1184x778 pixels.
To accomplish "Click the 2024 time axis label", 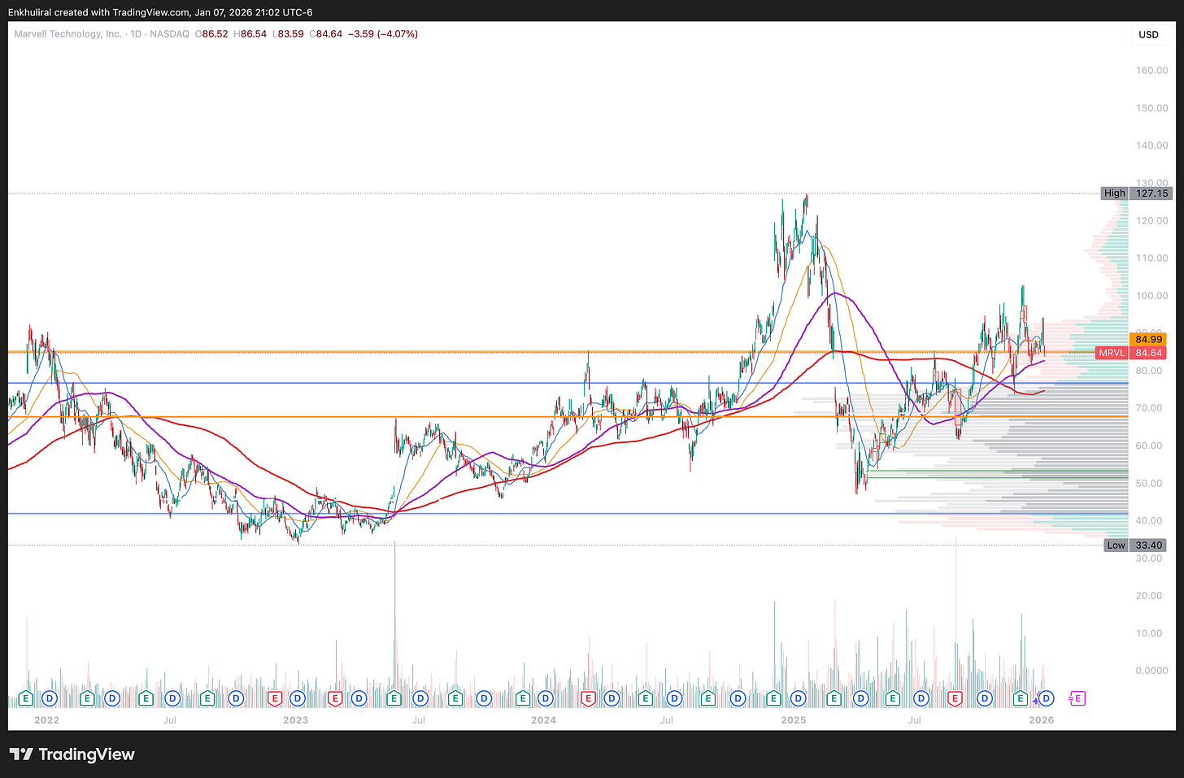I will tap(543, 720).
